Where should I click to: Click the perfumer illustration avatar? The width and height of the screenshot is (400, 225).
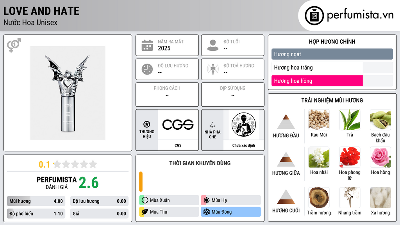point(244,125)
